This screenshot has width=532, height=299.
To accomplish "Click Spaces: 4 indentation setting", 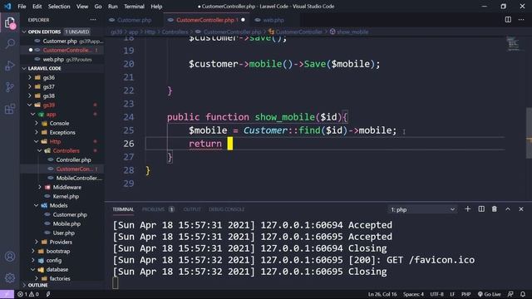I will pos(413,294).
